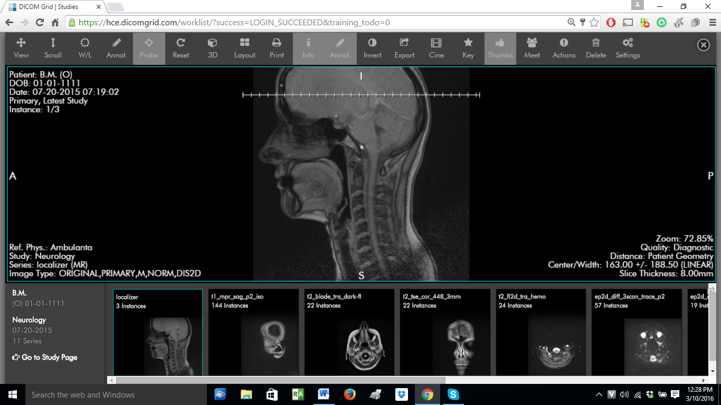Open the volume control in system tray
Viewport: 721px width, 405px height.
(624, 394)
